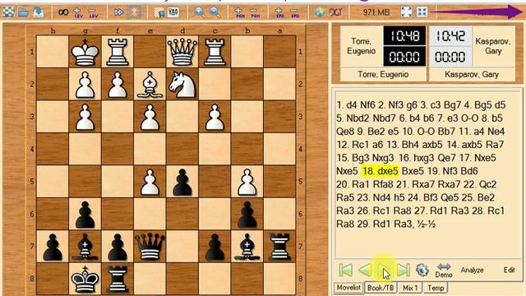The image size is (526, 296).
Task: Select the black pawn on d5
Action: coord(182,182)
